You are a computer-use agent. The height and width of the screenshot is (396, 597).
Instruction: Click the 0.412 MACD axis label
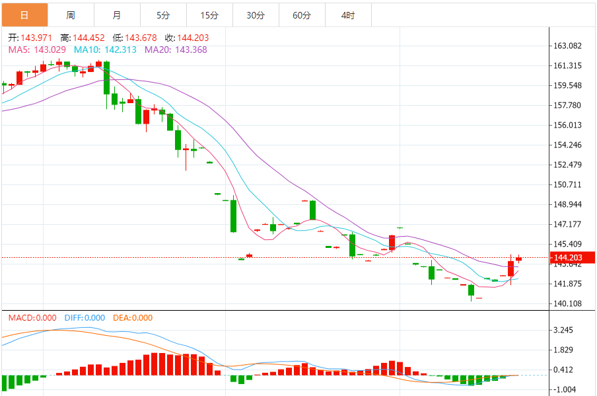coord(563,370)
